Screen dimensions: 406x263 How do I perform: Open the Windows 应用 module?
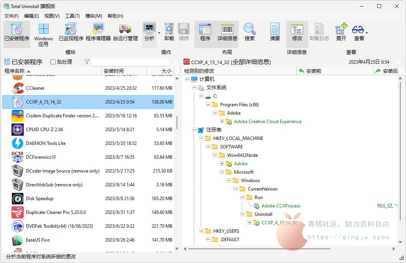pyautogui.click(x=44, y=35)
